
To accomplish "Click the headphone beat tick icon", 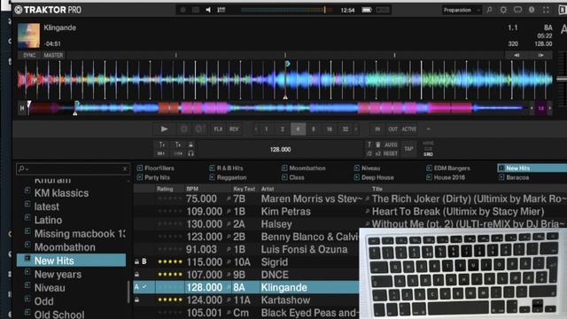I will point(191,153).
